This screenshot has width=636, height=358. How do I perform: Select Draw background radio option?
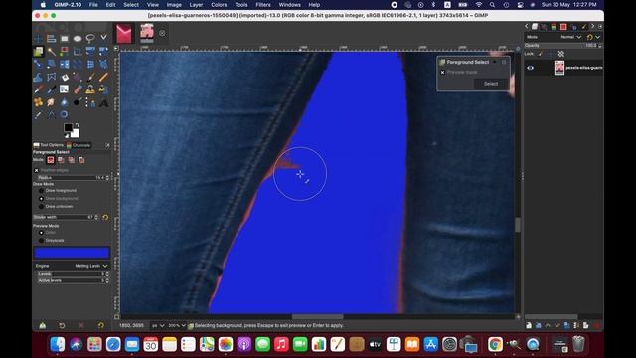point(41,199)
